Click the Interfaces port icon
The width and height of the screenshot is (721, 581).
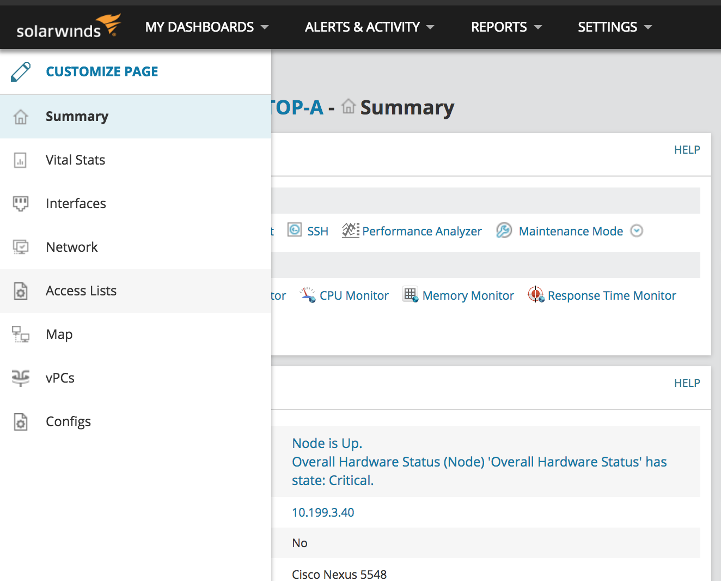[21, 204]
